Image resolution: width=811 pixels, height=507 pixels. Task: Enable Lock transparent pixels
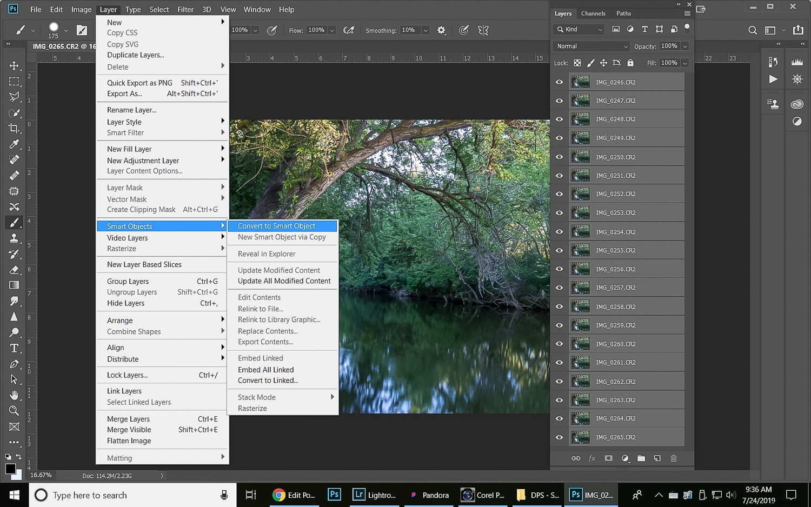(576, 63)
